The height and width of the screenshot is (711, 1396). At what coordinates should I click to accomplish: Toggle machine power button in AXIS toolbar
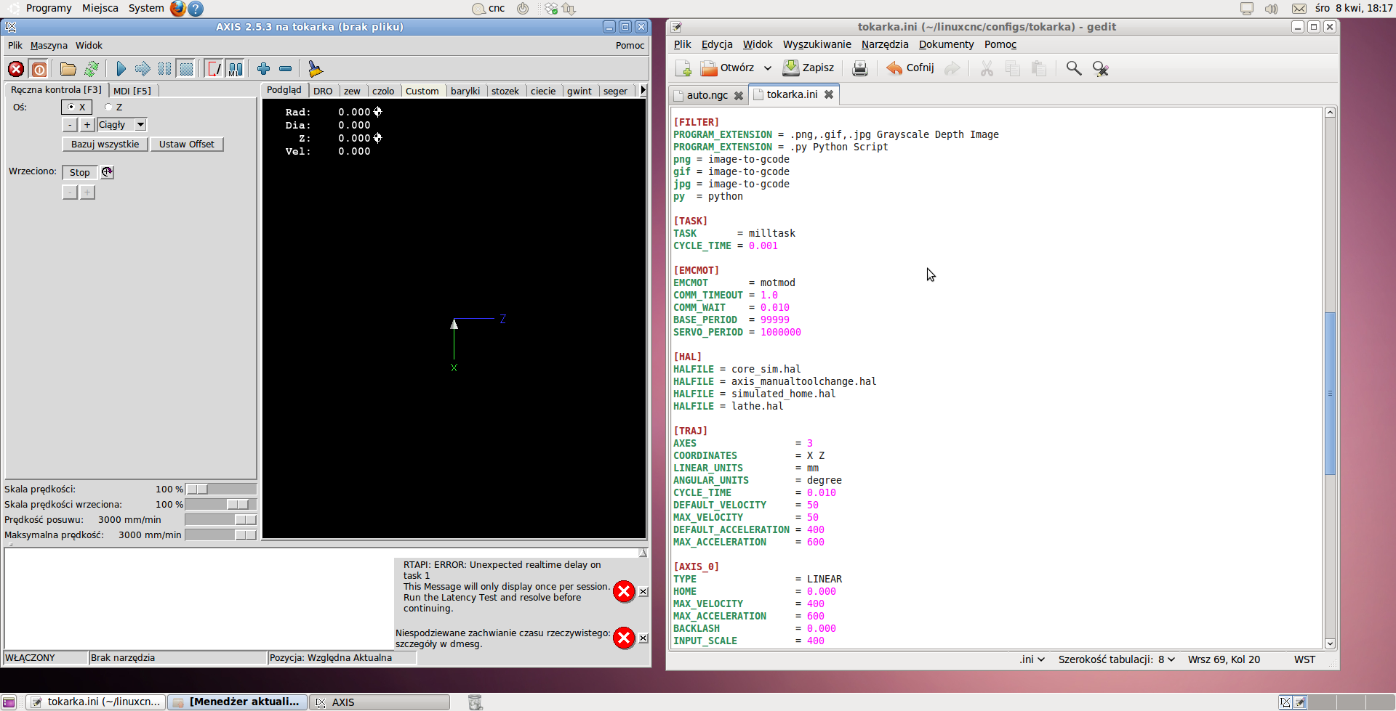point(39,69)
